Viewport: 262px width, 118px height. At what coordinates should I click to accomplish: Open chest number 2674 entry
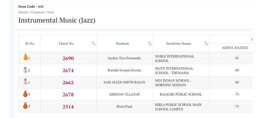pos(68,70)
